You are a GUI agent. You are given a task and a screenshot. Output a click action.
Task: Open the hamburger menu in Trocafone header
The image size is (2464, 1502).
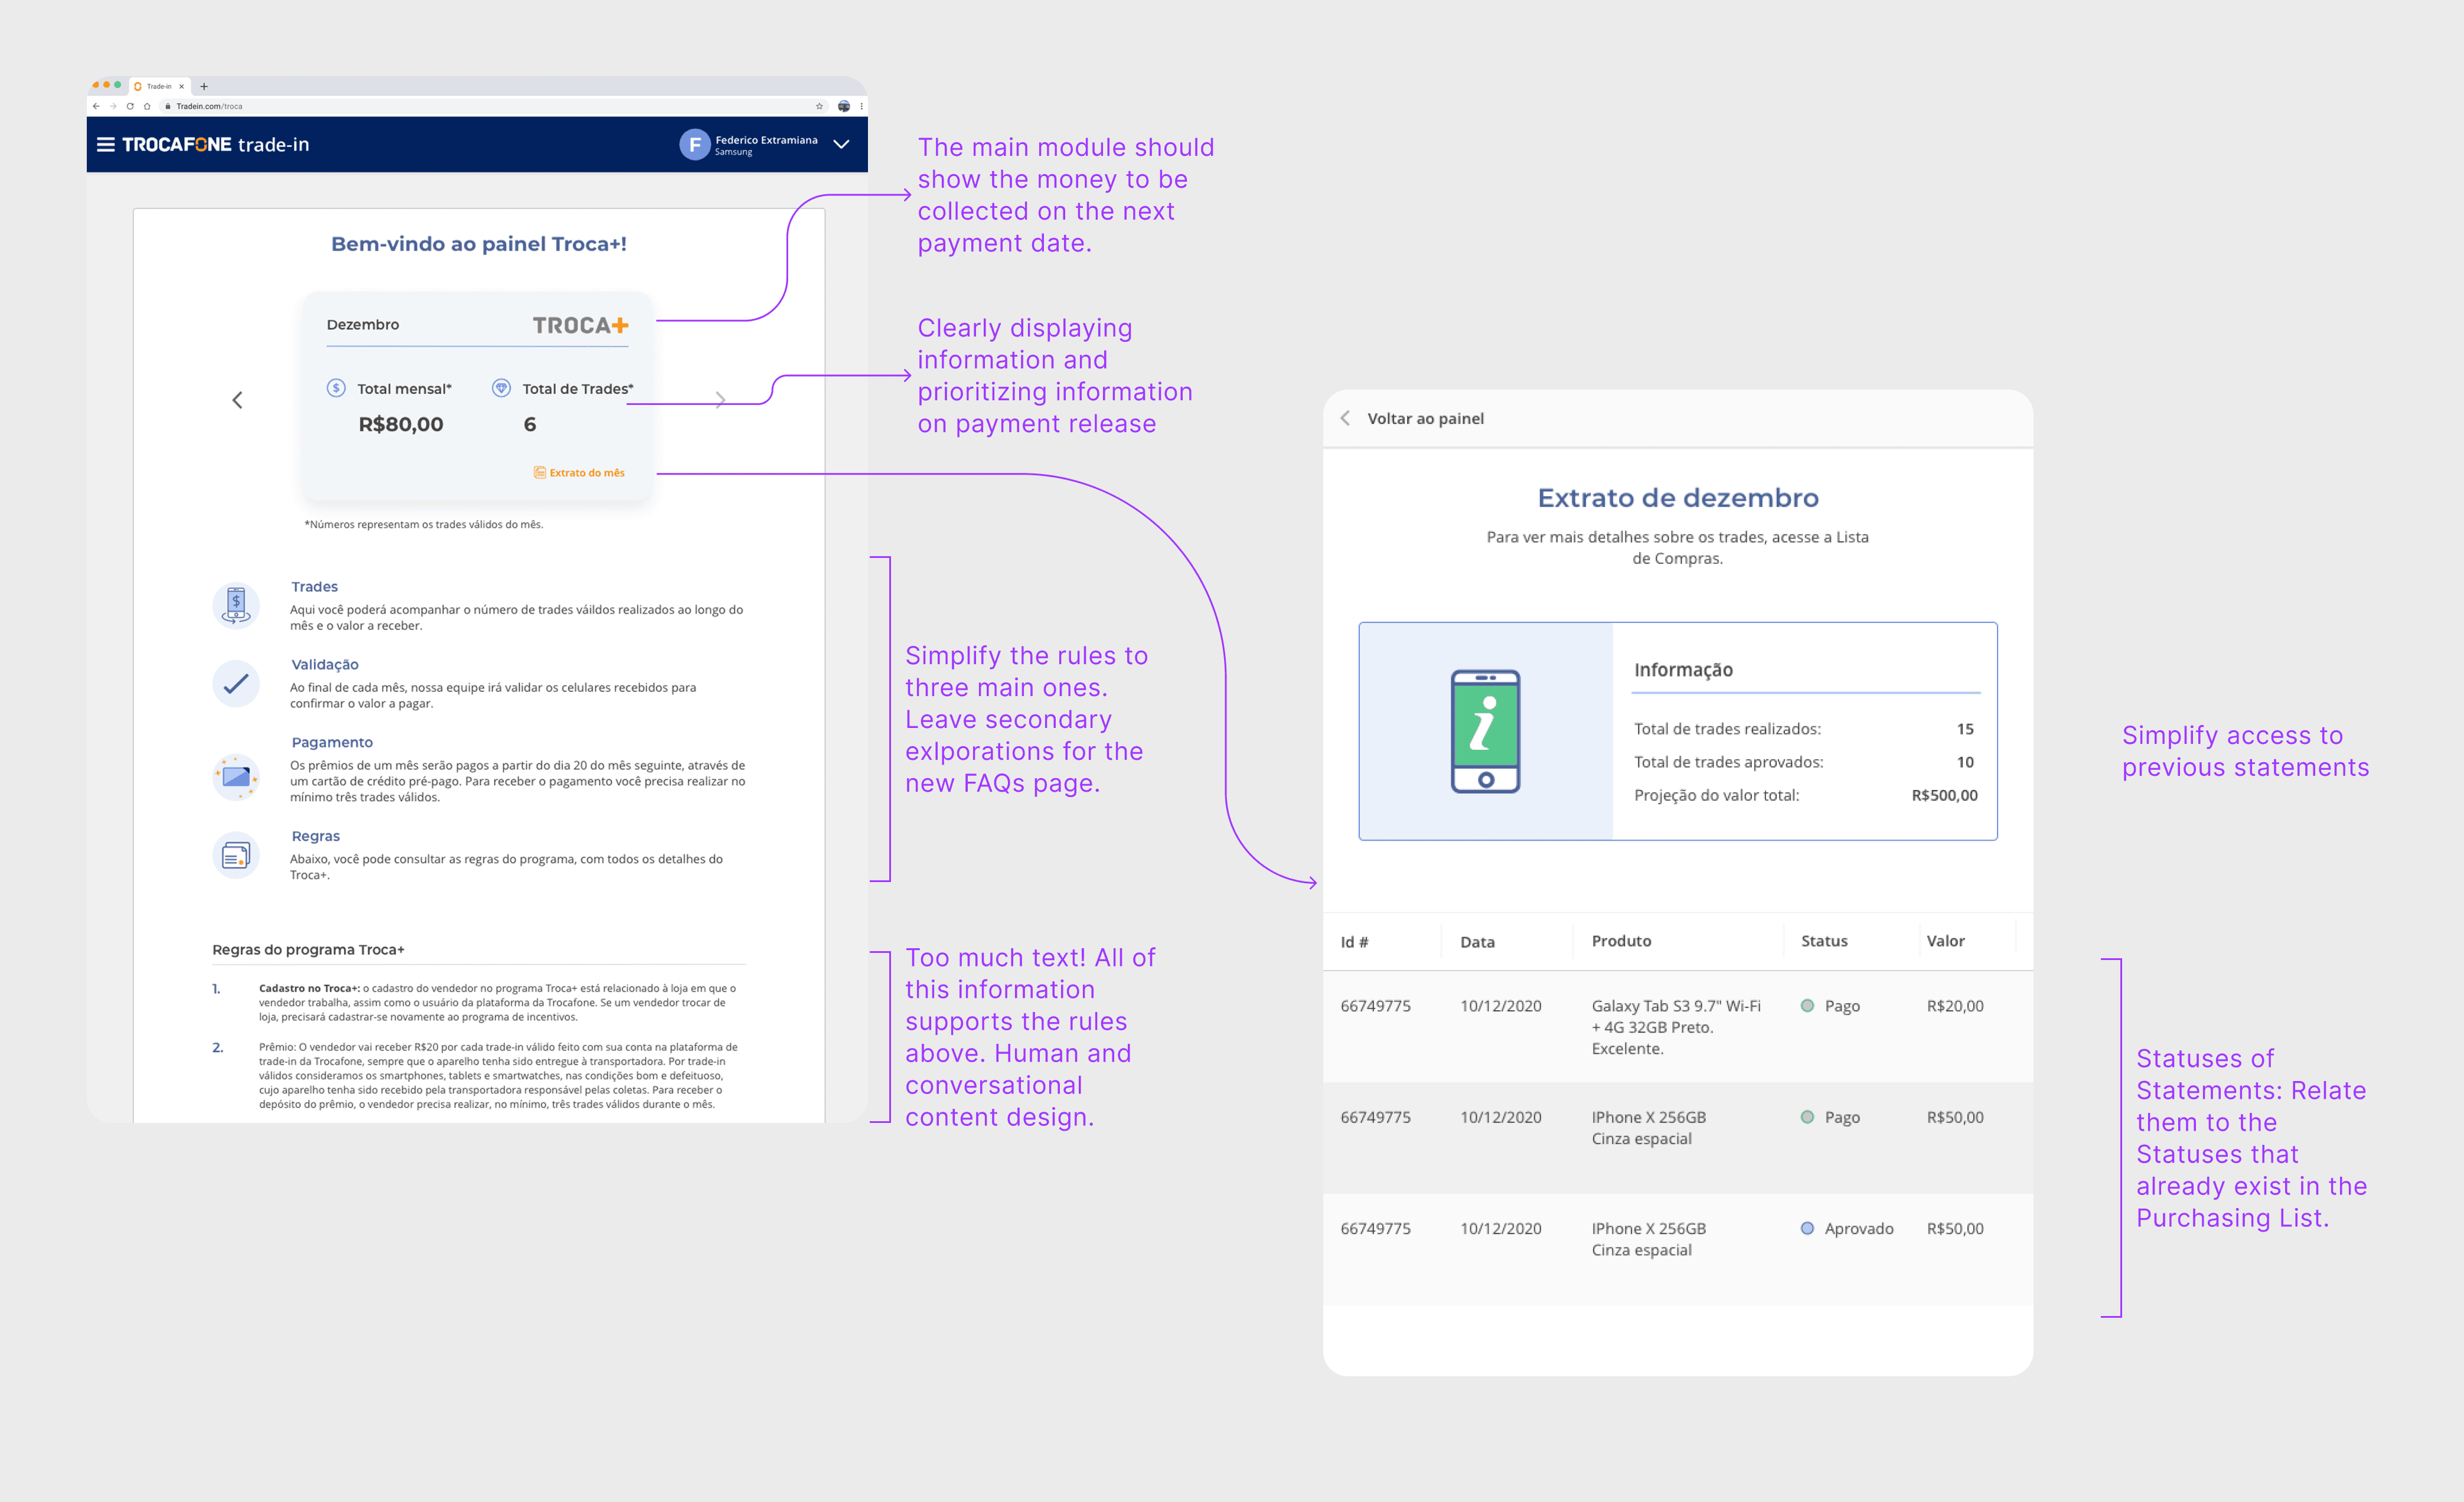(x=105, y=145)
